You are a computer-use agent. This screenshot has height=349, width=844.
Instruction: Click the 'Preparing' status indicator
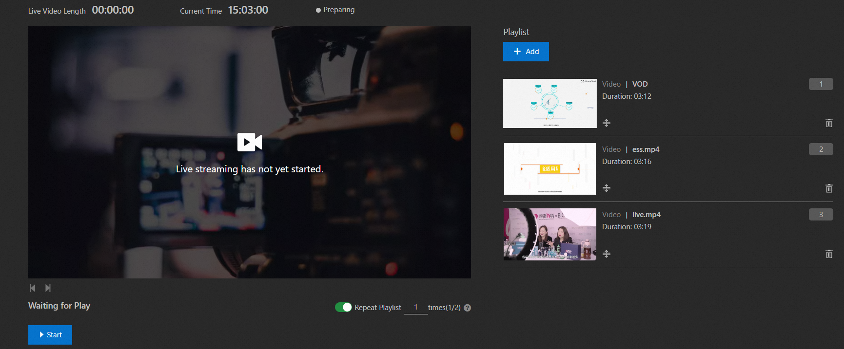coord(335,10)
